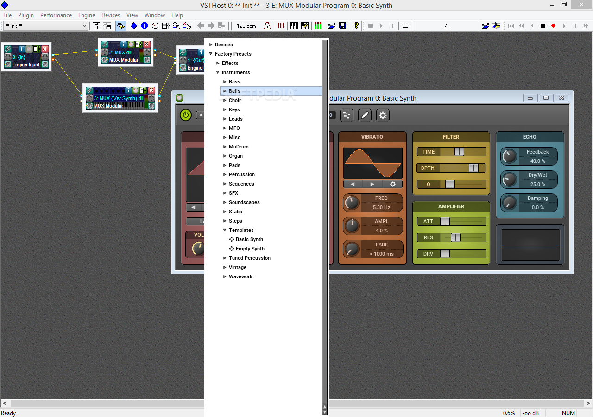Click the Soundscapes folder entry
The height and width of the screenshot is (417, 593).
[x=244, y=202]
